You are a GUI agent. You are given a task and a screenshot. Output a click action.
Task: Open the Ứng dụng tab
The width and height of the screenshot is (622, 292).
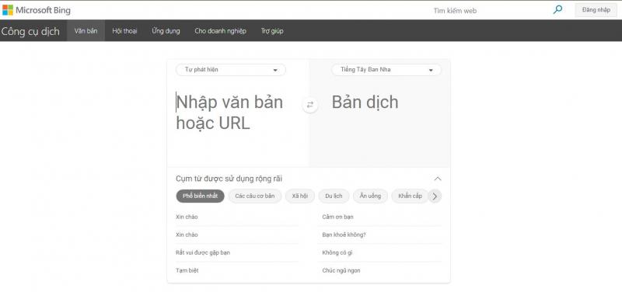coord(166,31)
